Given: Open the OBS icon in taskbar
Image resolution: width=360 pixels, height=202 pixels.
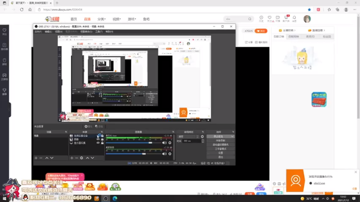Looking at the screenshot, I should [x=106, y=199].
